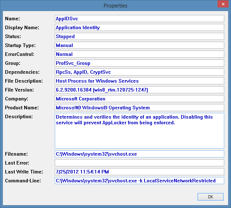Click the Dependencies field RpcSs, AppID, CryptSvc
The height and width of the screenshot is (208, 231).
[x=140, y=72]
